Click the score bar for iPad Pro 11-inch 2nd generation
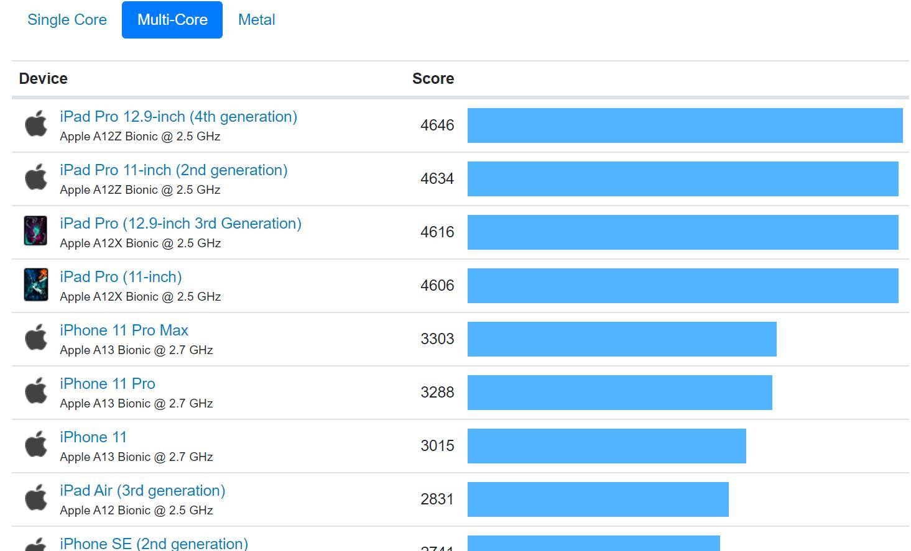Image resolution: width=911 pixels, height=551 pixels. point(683,179)
